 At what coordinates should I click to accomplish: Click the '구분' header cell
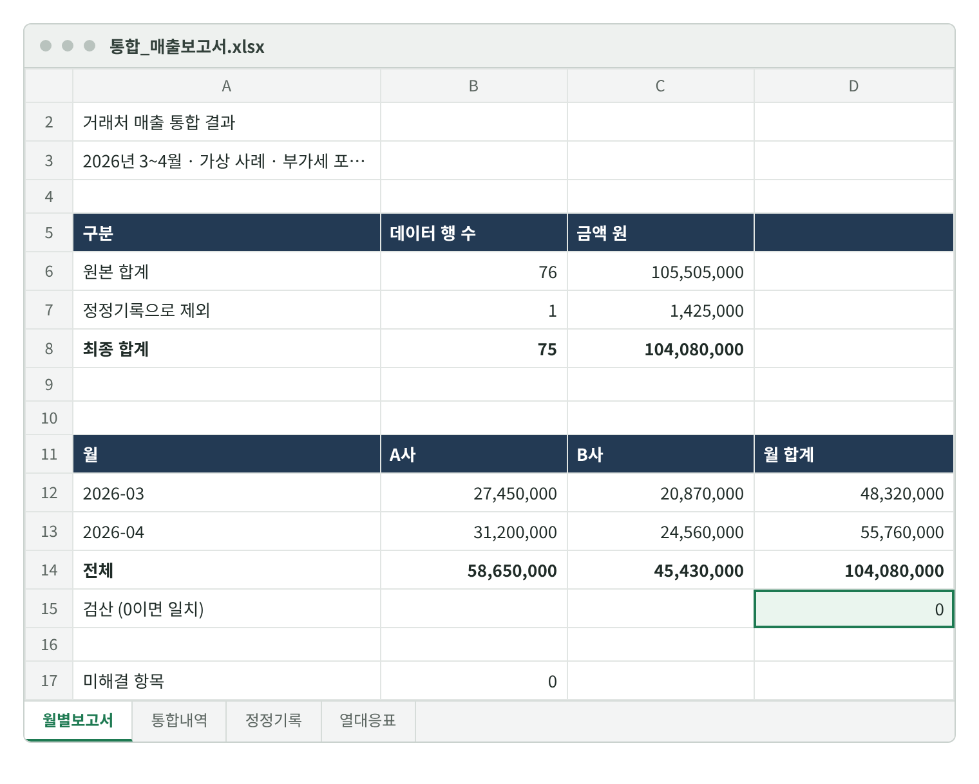[227, 233]
